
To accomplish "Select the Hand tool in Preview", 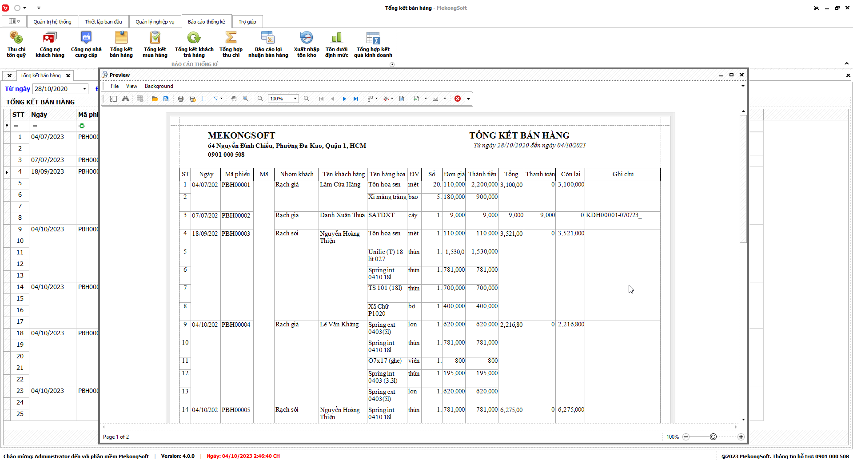I will (234, 99).
